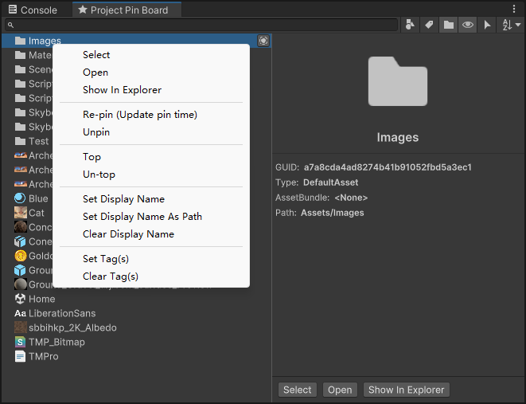Viewport: 526px width, 404px height.
Task: Choose Clear Tag(s) menu entry
Action: (x=151, y=277)
